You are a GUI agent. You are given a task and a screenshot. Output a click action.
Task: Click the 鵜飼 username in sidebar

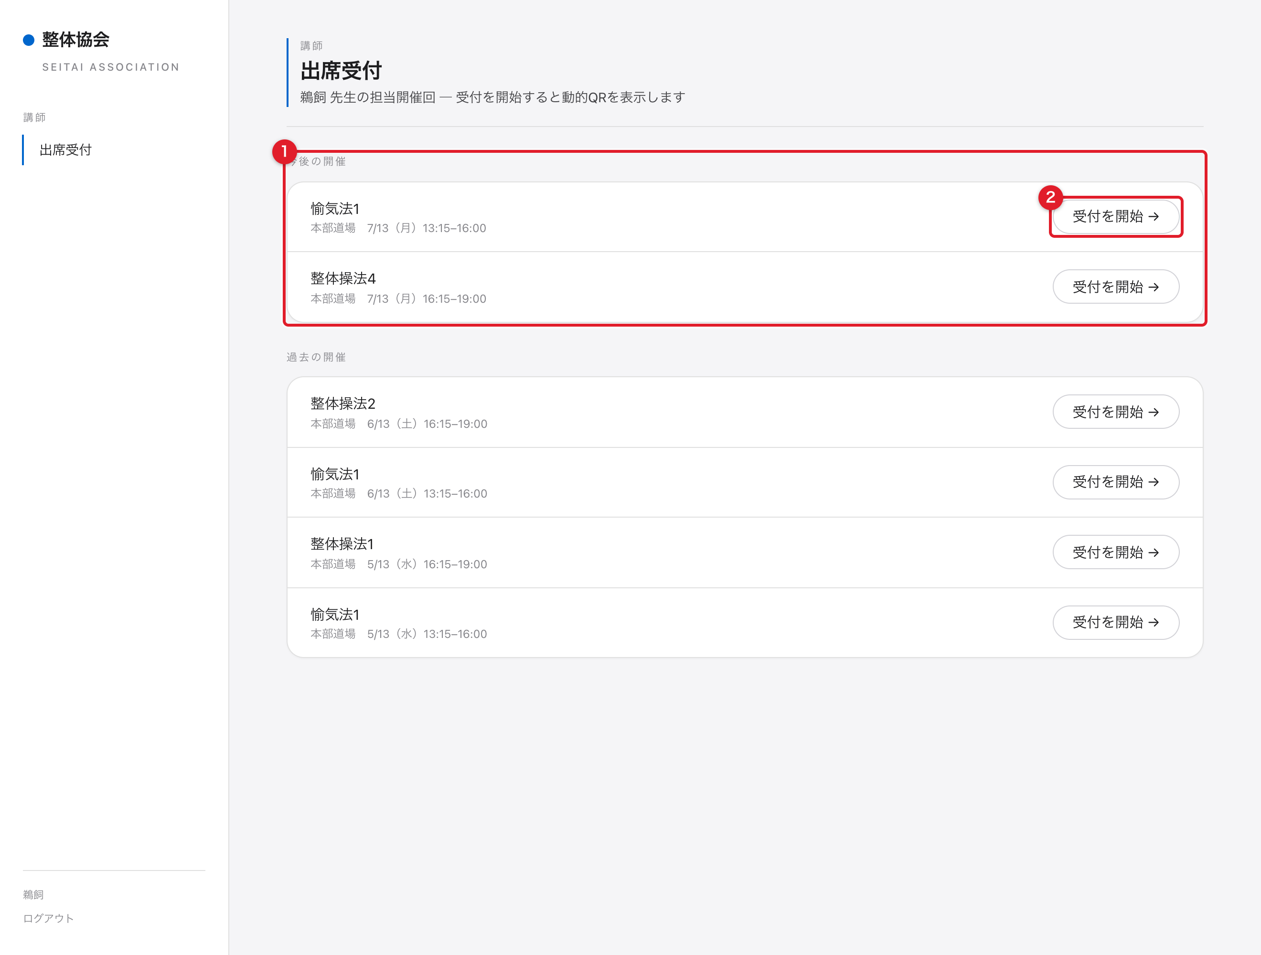click(33, 894)
